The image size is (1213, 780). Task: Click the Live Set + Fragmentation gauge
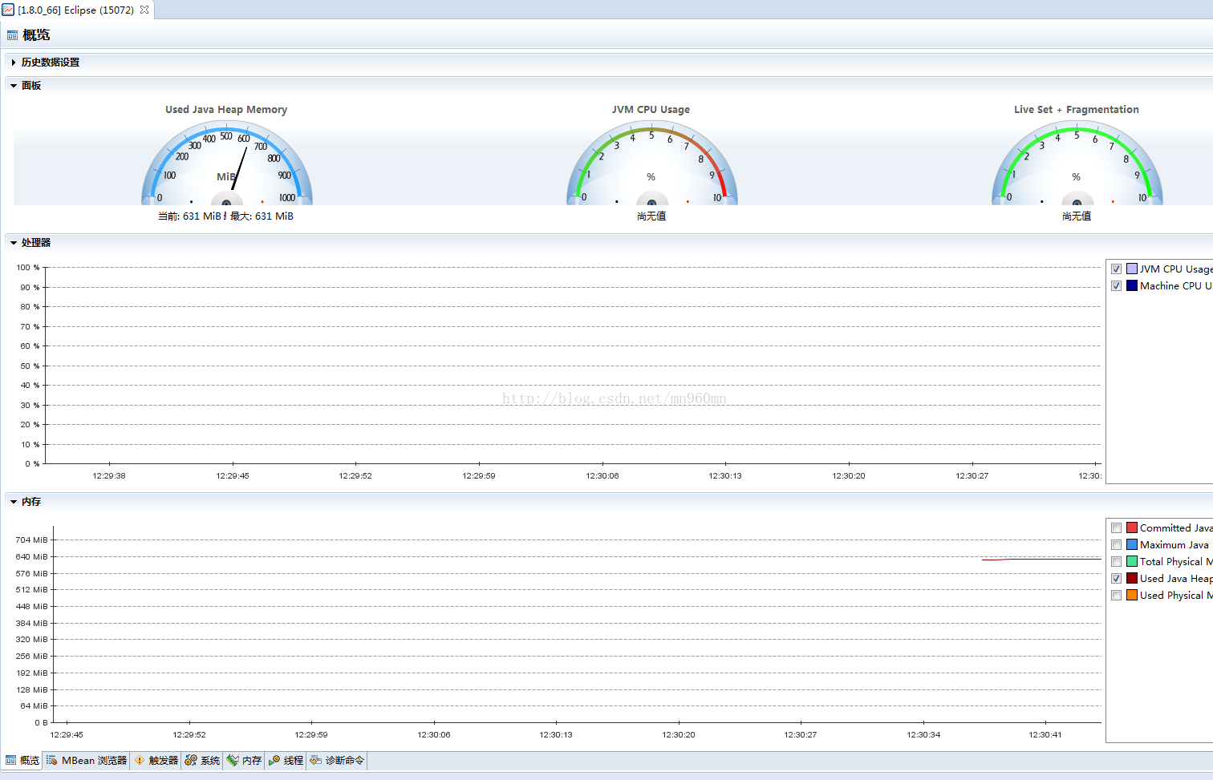pyautogui.click(x=1077, y=163)
